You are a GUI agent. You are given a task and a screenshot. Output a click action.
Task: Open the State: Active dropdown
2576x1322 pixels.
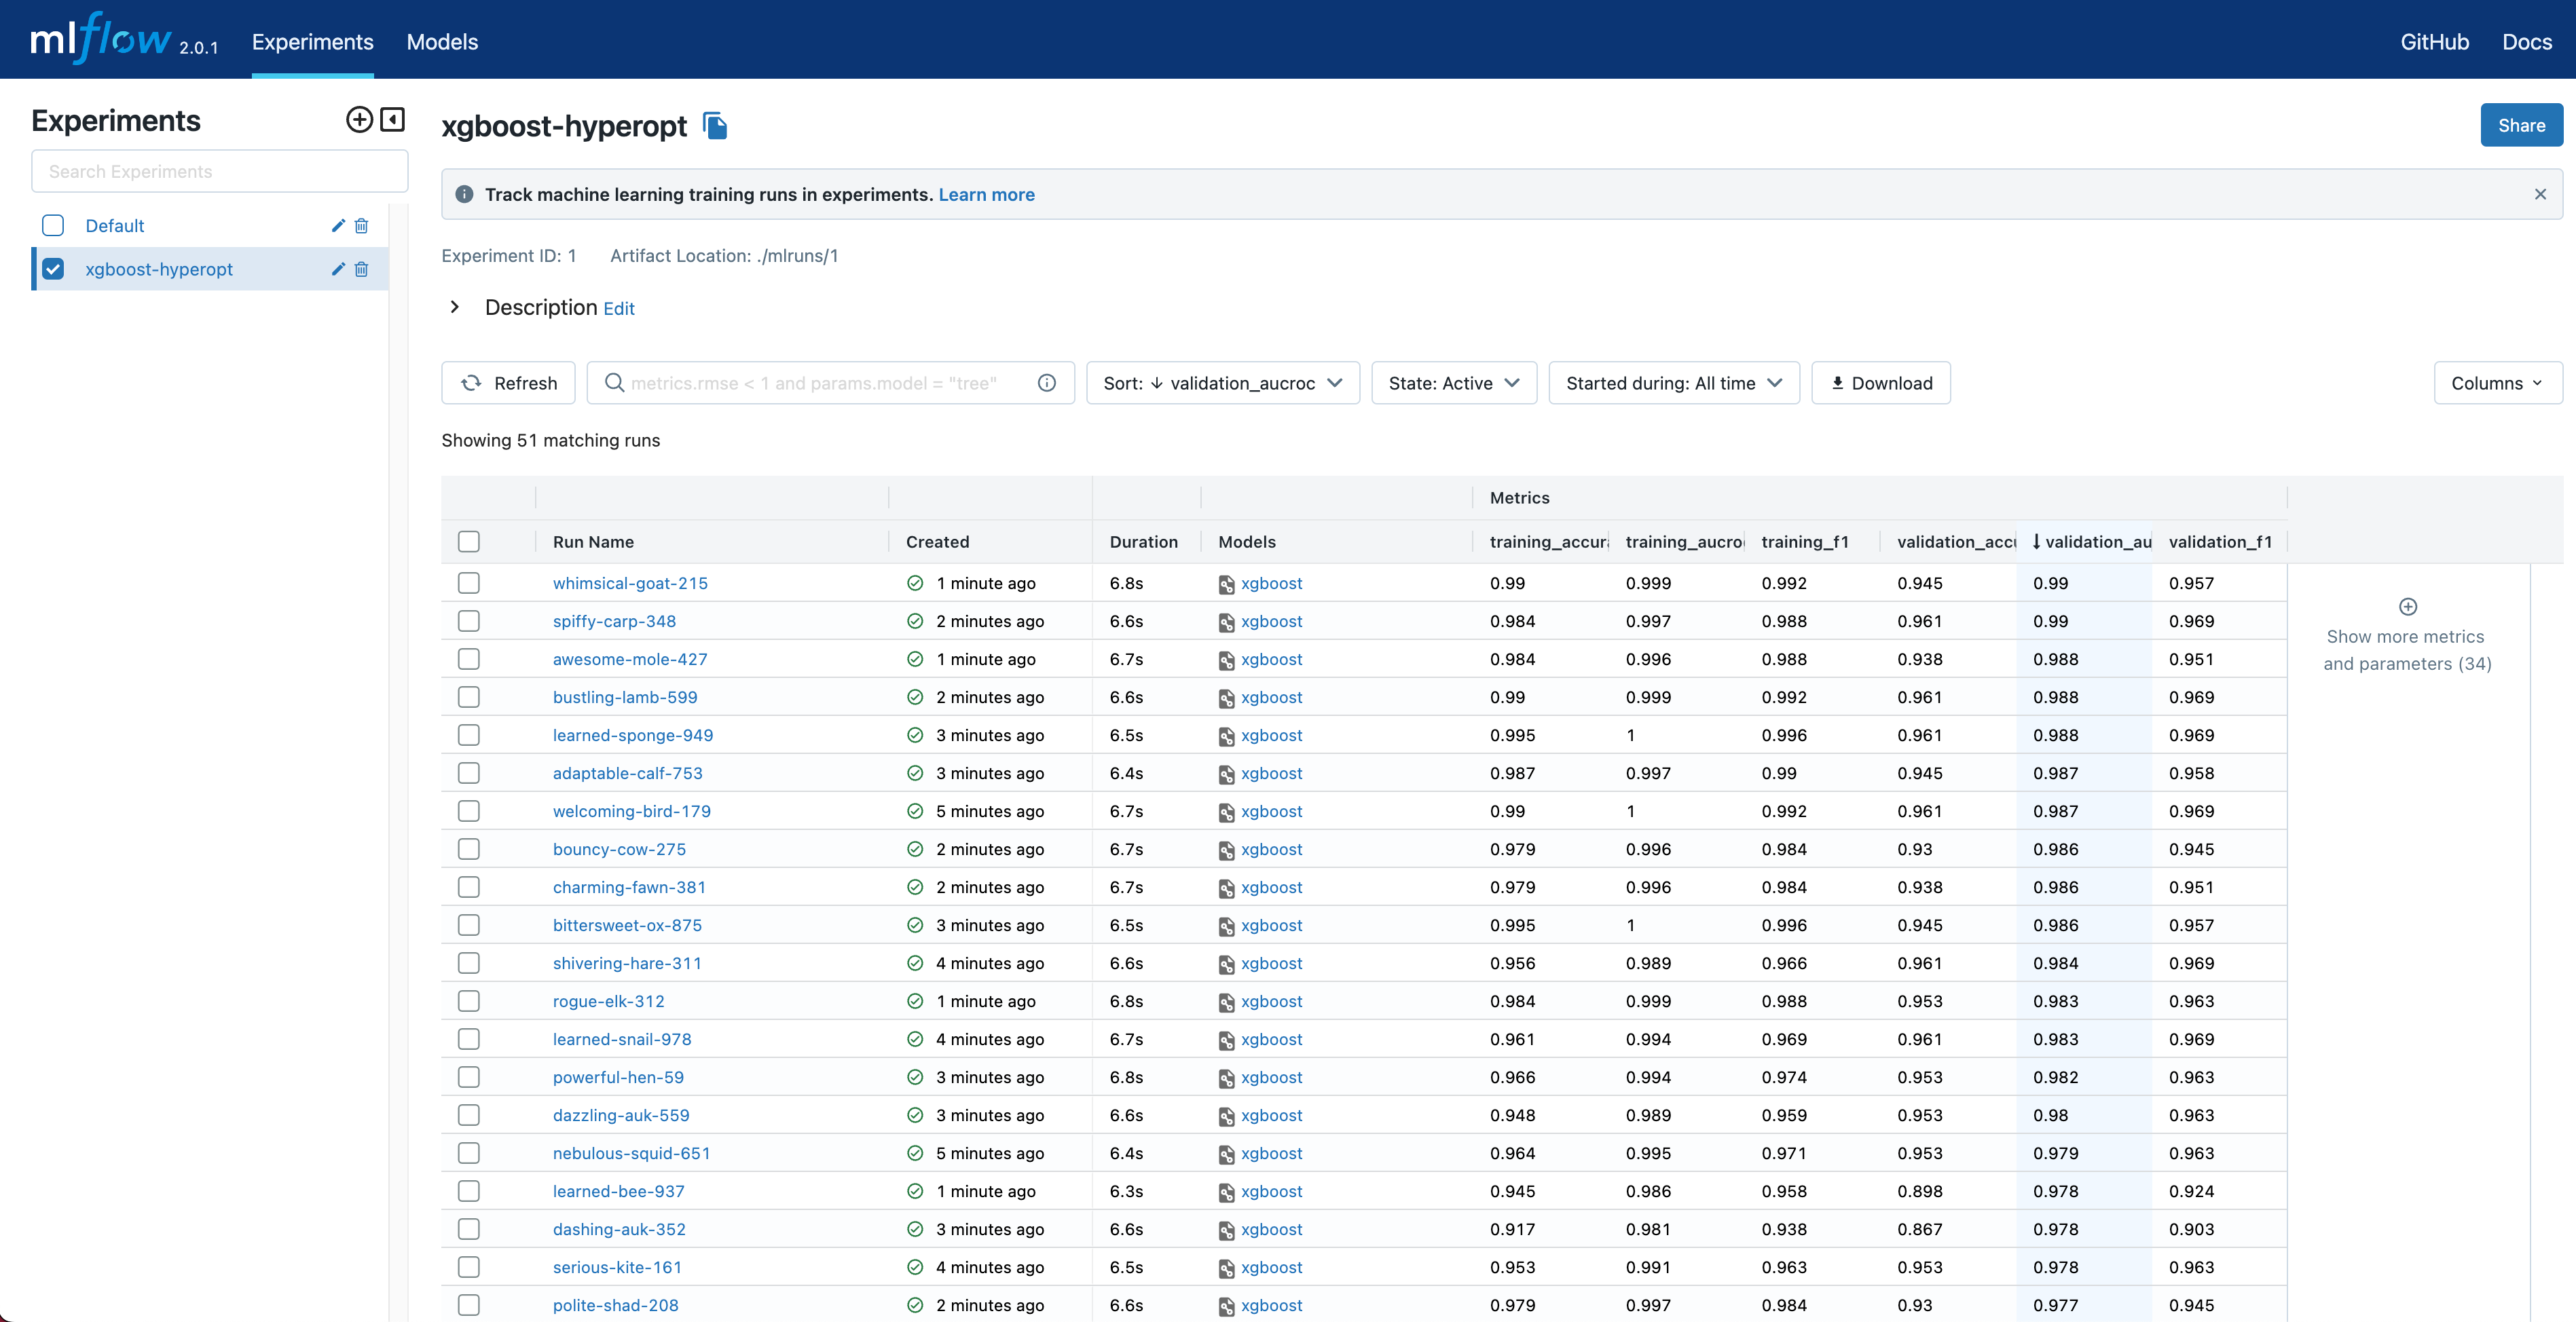tap(1453, 383)
